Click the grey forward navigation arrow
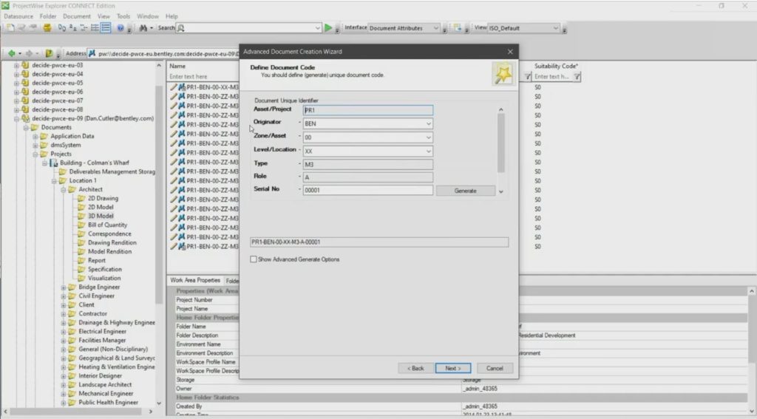Viewport: 757px width, 419px height. (29, 54)
